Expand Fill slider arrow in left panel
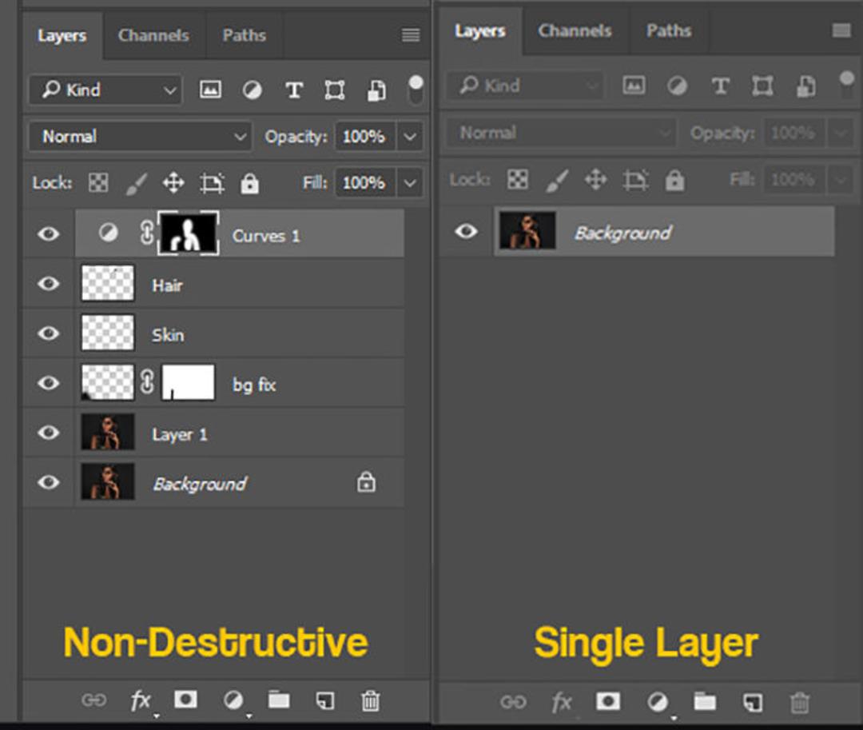Image resolution: width=863 pixels, height=730 pixels. [410, 183]
